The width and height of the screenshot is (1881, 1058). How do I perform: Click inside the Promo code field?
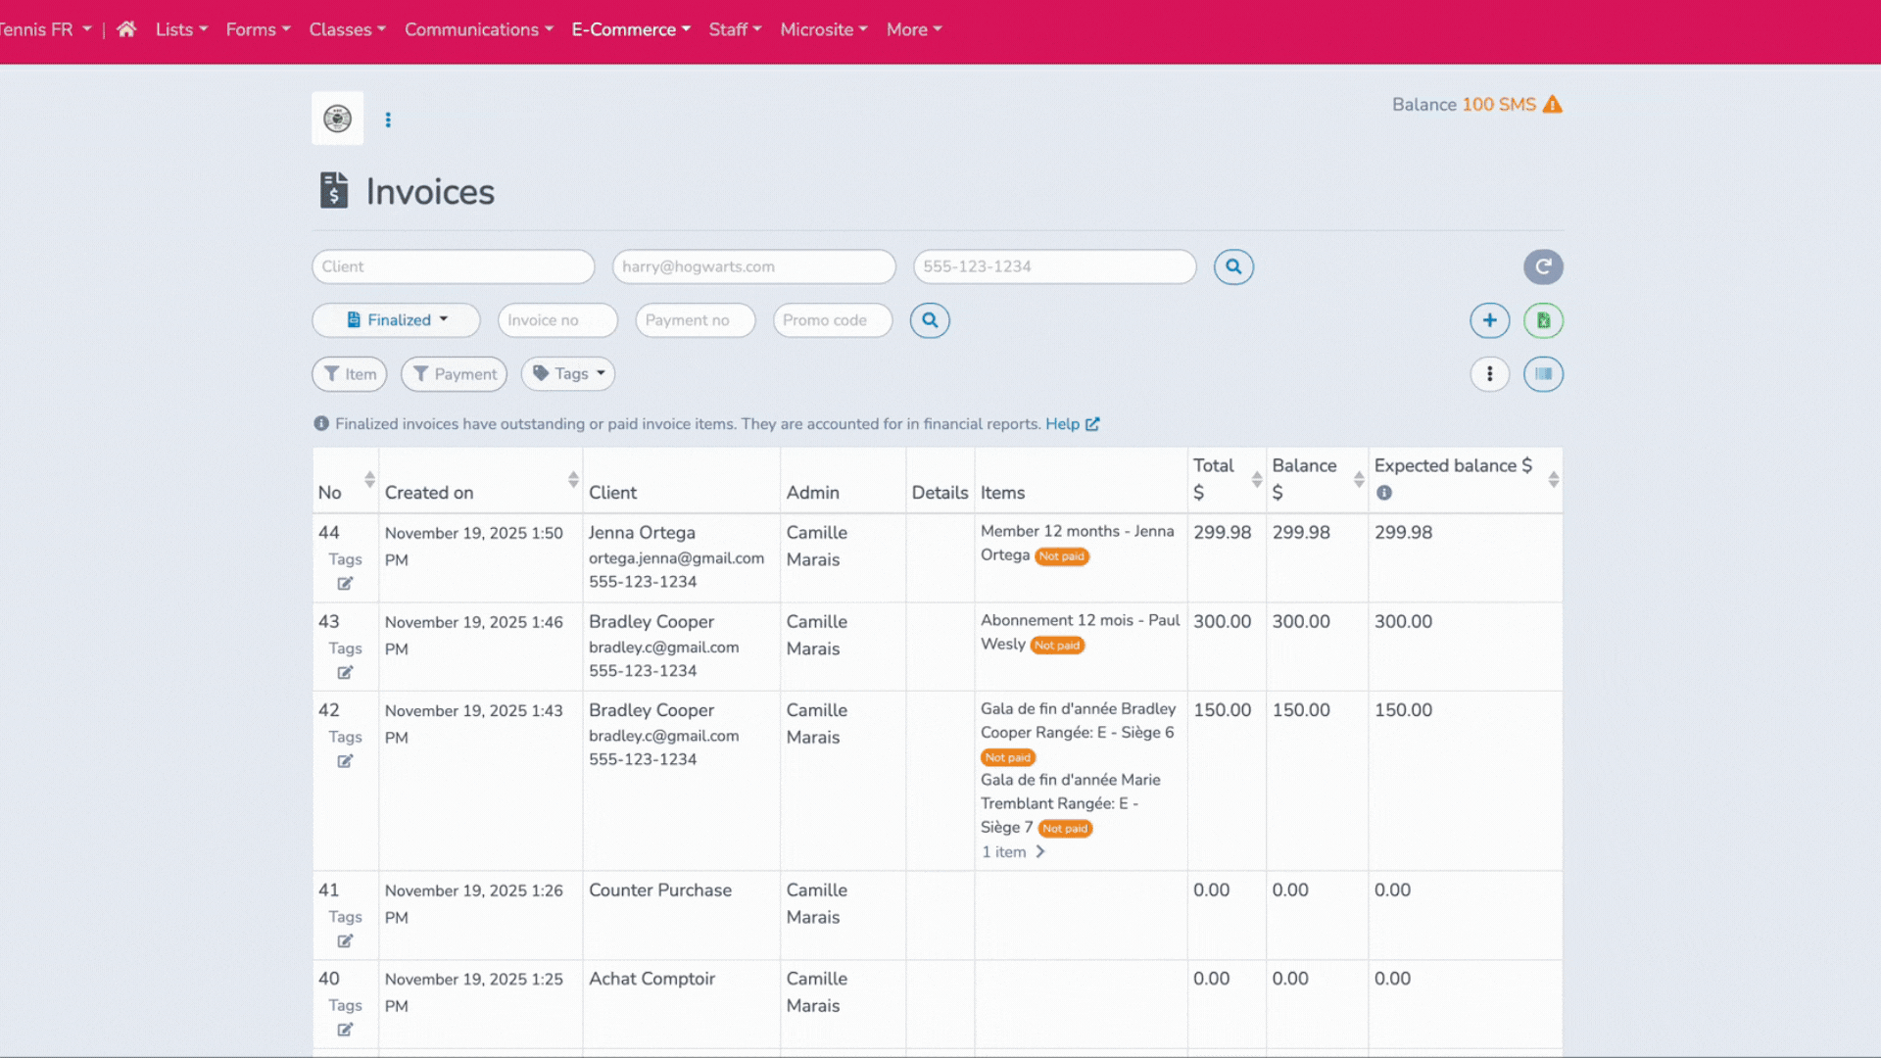[x=832, y=320]
